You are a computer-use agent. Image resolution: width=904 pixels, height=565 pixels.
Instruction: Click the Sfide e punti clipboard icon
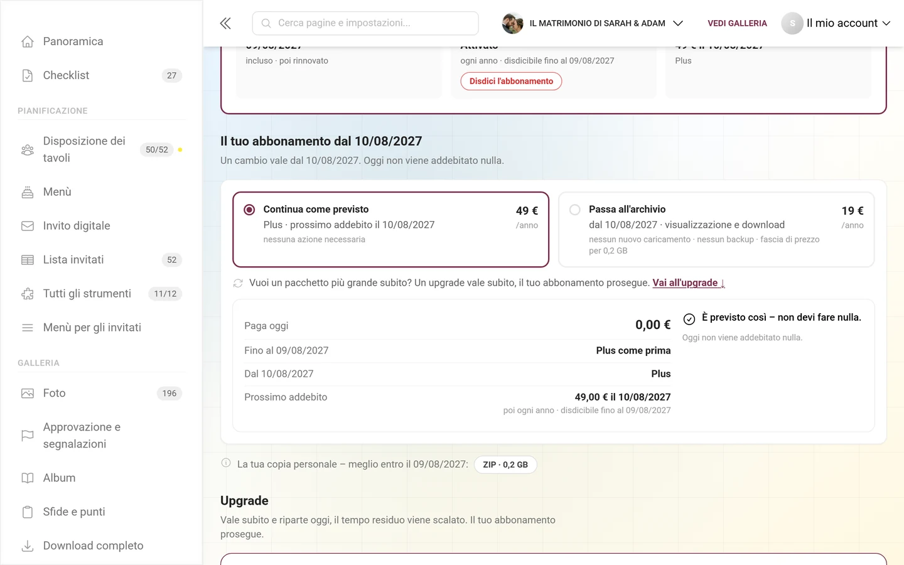pos(28,512)
